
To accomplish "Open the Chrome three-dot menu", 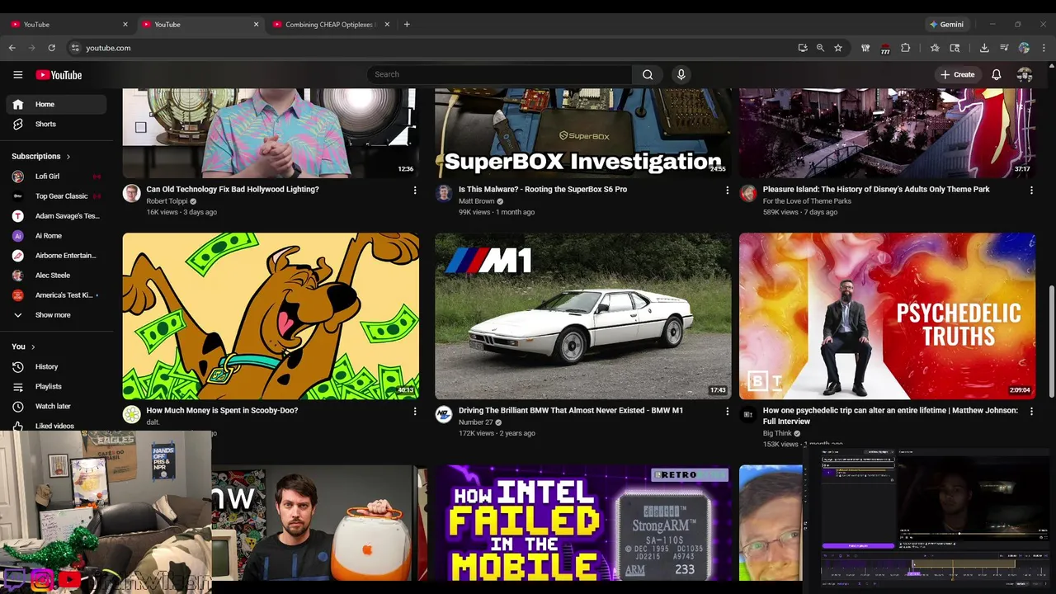I will 1044,48.
